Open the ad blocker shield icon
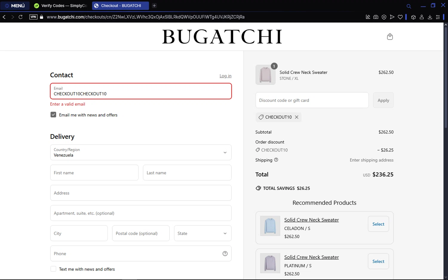 pos(384,17)
